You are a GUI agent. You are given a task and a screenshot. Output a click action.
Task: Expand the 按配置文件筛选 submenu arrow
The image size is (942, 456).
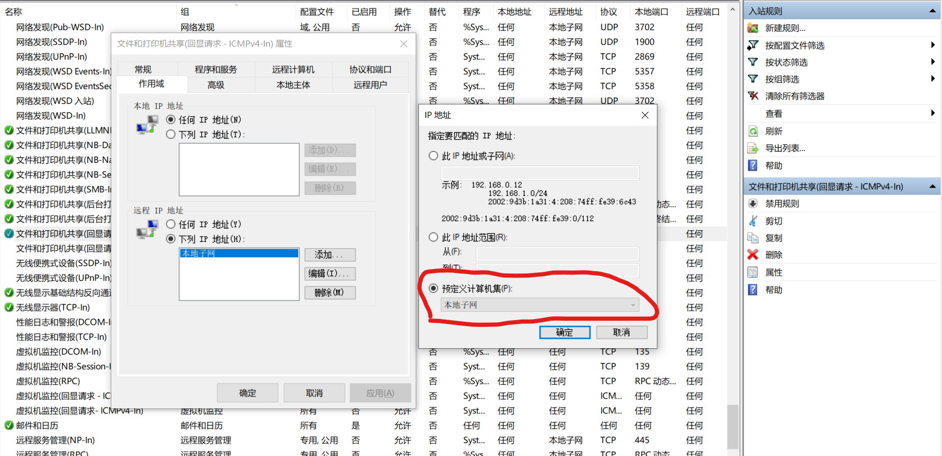tap(932, 45)
